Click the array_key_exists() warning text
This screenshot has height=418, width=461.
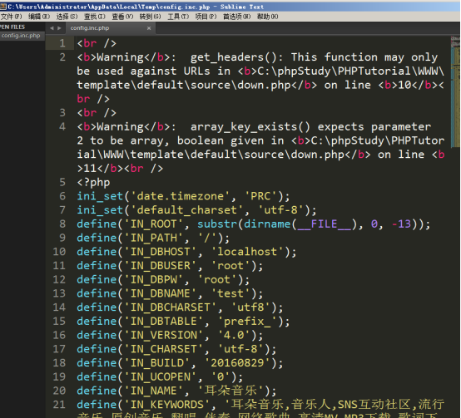260,148
